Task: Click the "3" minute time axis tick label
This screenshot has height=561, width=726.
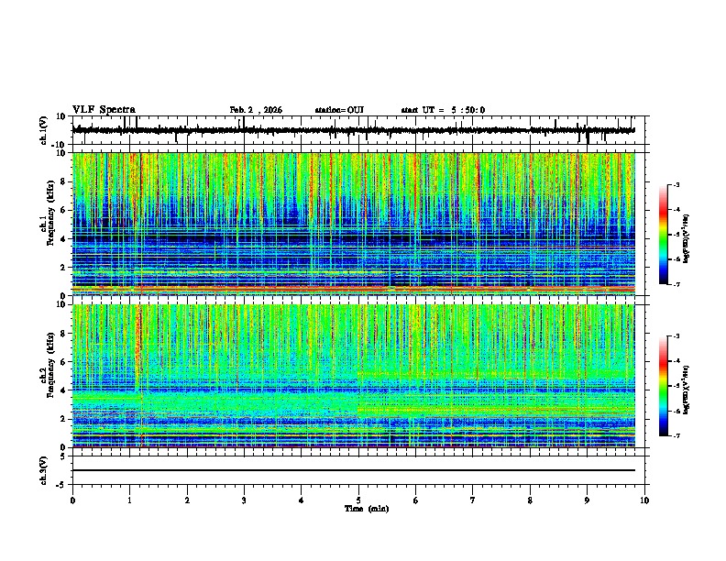Action: click(x=244, y=500)
